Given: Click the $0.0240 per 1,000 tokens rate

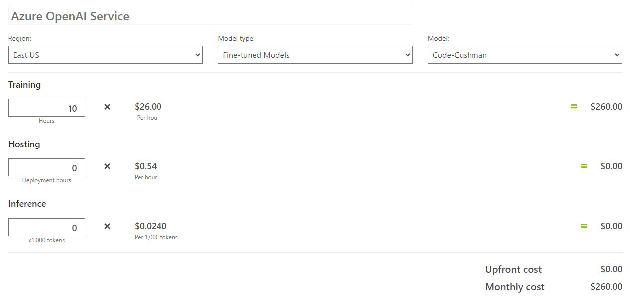Looking at the screenshot, I should 151,226.
